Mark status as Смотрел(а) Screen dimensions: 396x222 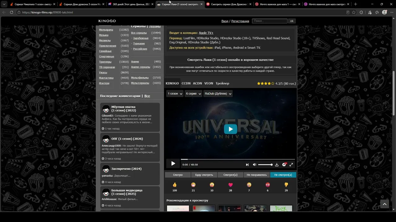230,175
